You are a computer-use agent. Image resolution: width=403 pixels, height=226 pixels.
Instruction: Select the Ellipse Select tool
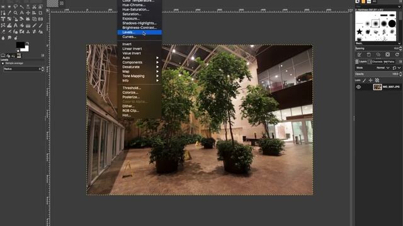click(9, 6)
